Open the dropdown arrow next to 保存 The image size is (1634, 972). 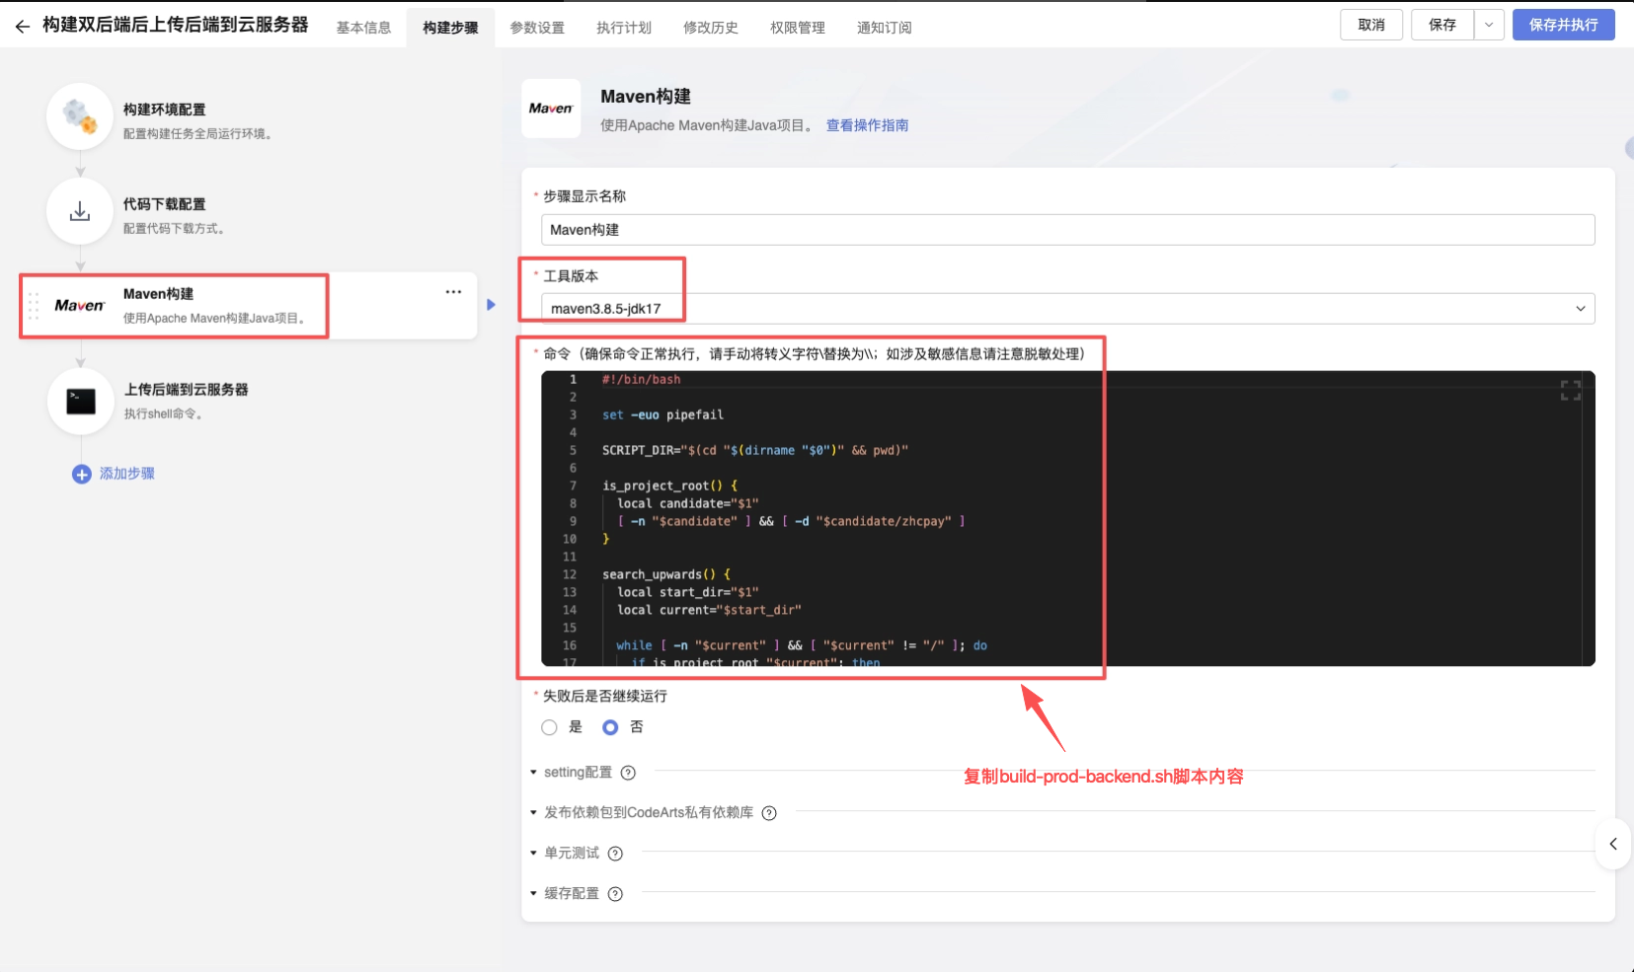[1489, 25]
